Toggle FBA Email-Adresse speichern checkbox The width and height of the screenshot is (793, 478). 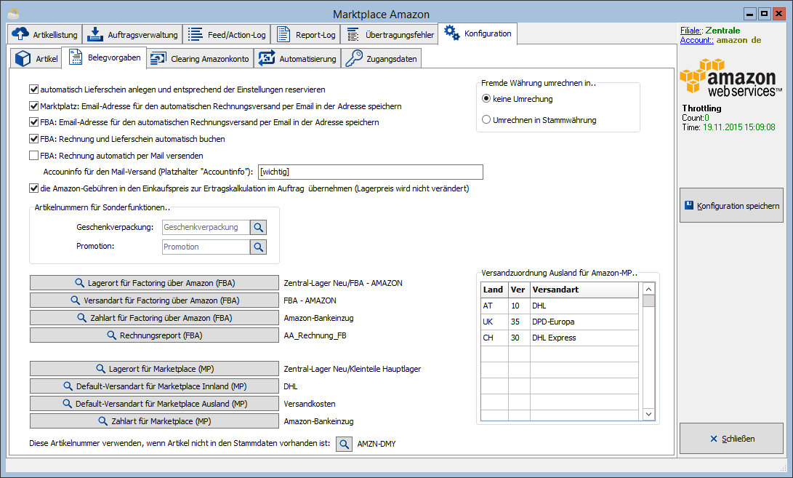click(x=34, y=122)
